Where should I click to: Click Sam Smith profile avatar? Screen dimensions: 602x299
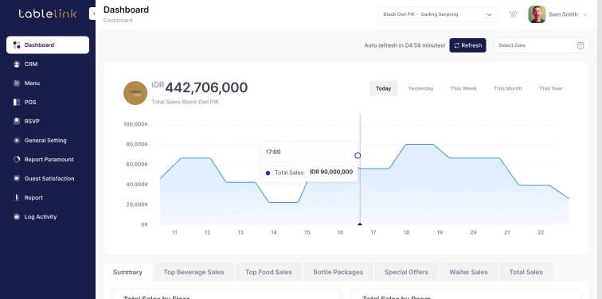click(x=537, y=14)
